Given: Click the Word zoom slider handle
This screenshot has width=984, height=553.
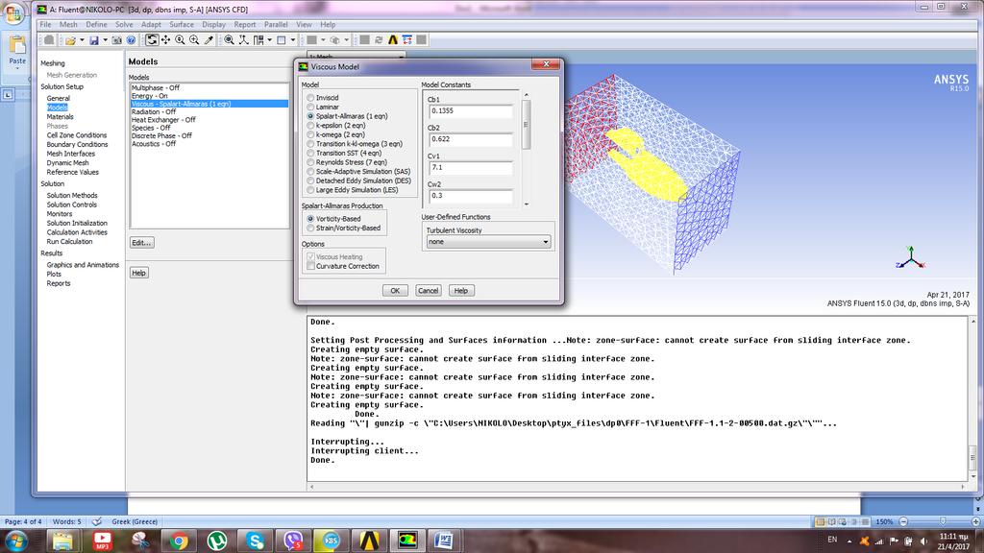Looking at the screenshot, I should click(943, 521).
